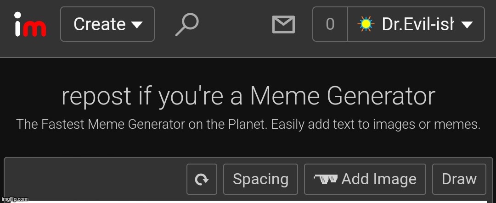Viewport: 496px width, 203px height.
Task: Click the rotate image arrow icon
Action: (x=202, y=179)
